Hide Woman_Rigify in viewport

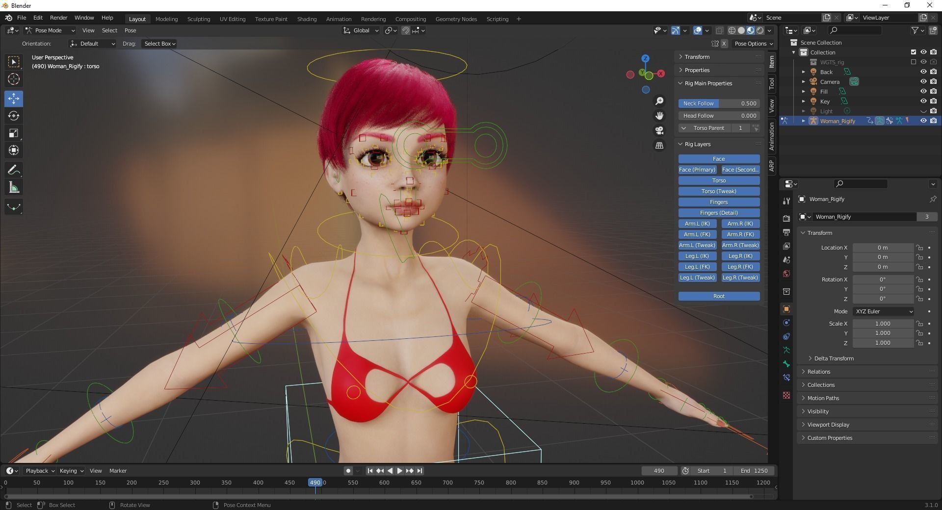pos(923,121)
